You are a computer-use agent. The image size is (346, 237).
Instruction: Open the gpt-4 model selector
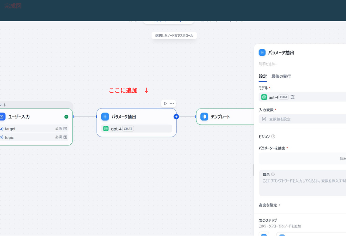pos(273,97)
